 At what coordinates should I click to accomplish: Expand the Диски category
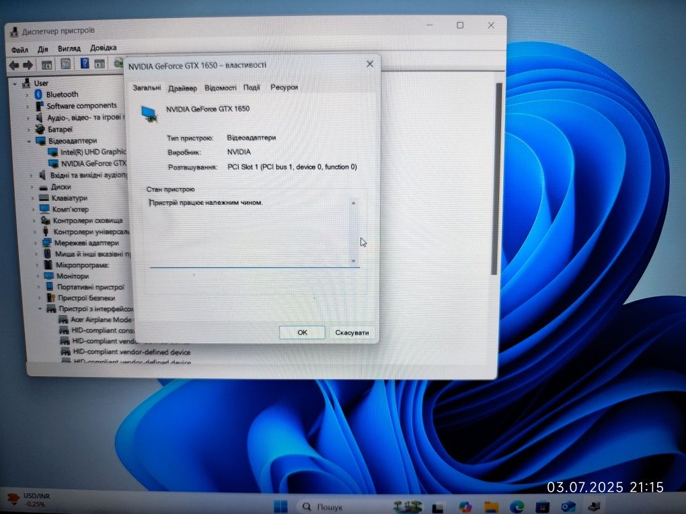[32, 187]
